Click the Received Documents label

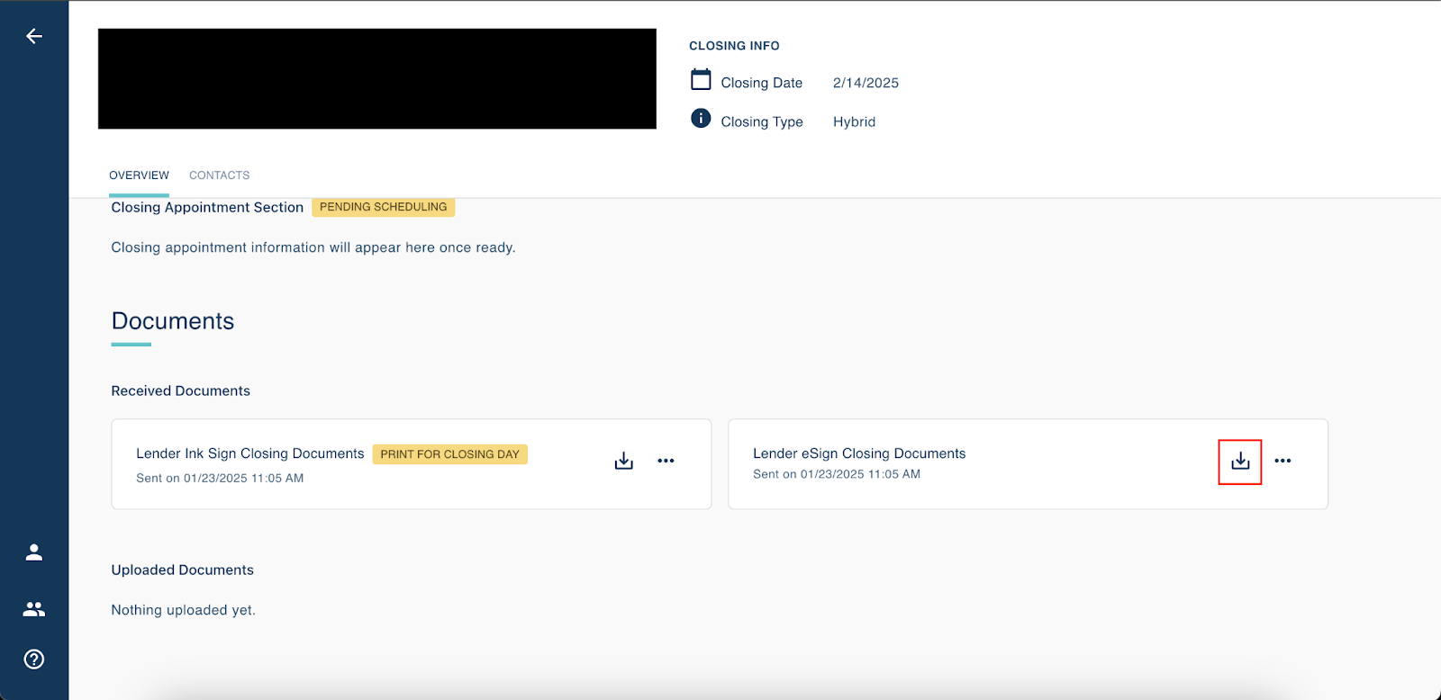(180, 390)
